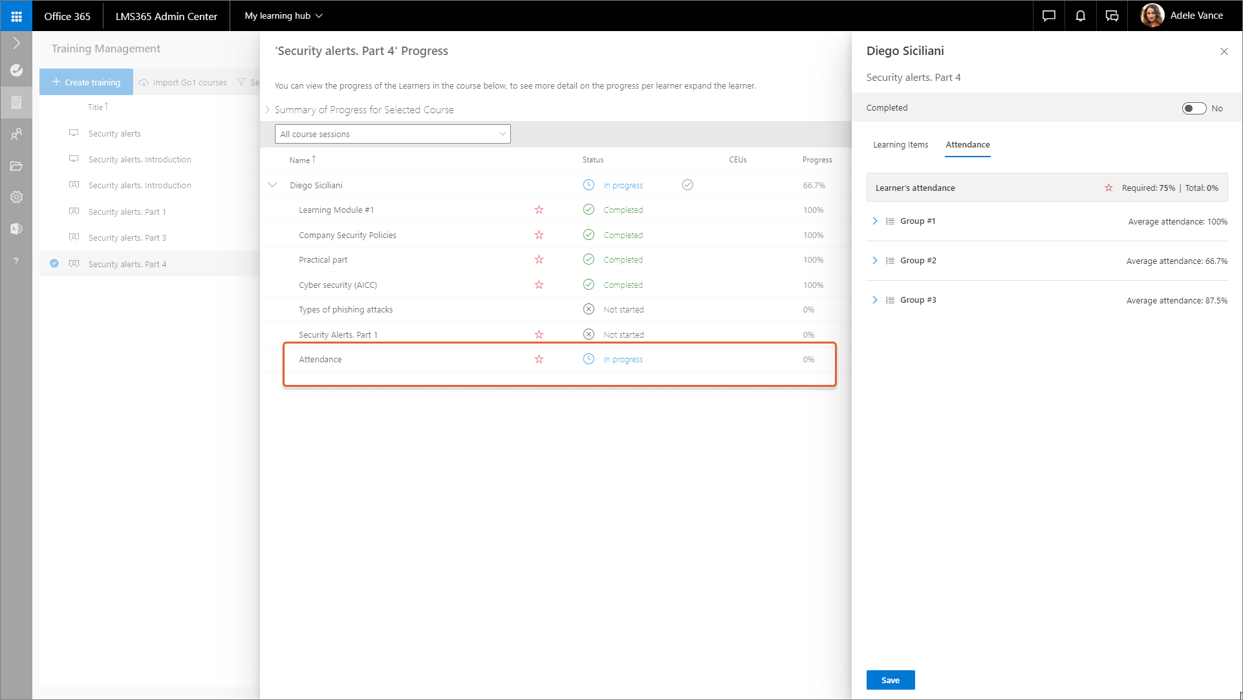Screen dimensions: 1243x700
Task: Open the help question mark in sidebar
Action: (x=16, y=261)
